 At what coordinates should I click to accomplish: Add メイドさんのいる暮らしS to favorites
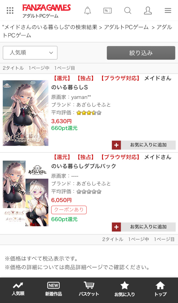coord(144,145)
